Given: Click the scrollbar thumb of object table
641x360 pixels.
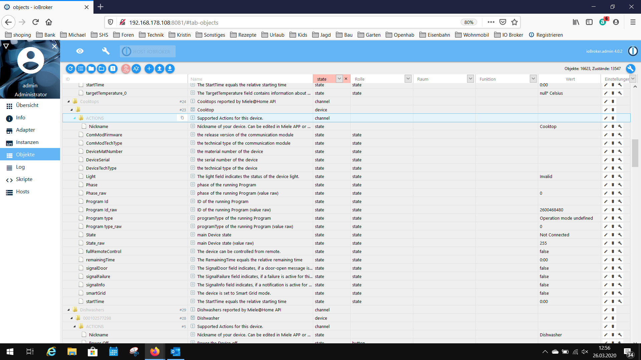Looking at the screenshot, I should click(x=635, y=153).
